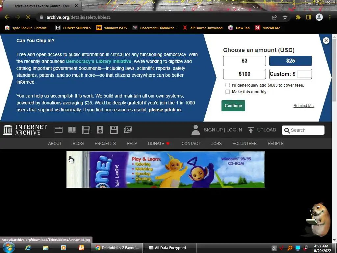This screenshot has height=253, width=337.
Task: Open the JOBS menu item
Action: [217, 144]
